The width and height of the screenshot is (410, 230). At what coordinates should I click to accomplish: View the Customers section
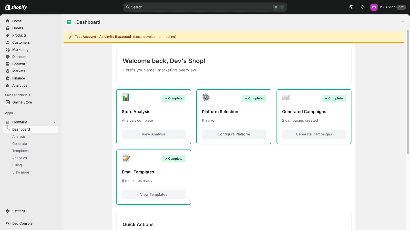pos(21,42)
